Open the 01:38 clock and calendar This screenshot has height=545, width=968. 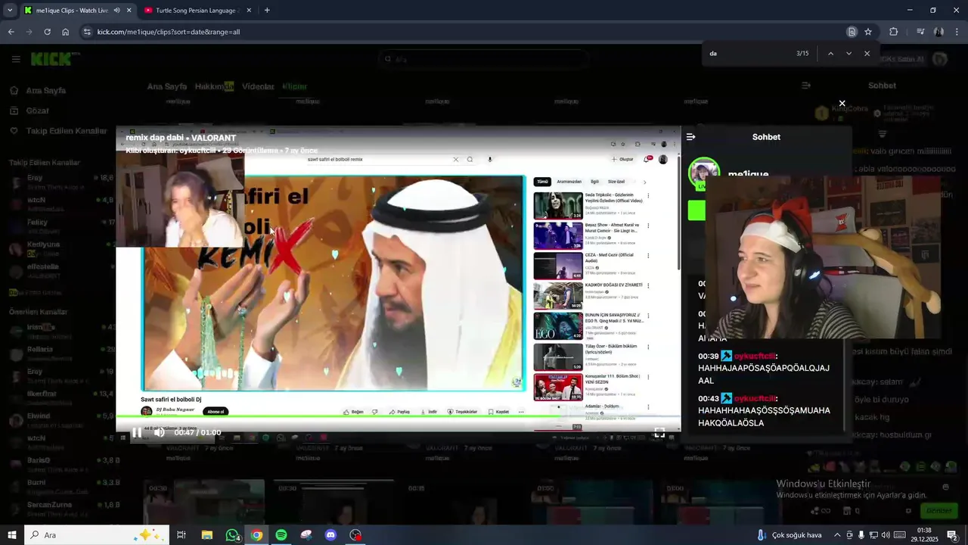coord(924,535)
